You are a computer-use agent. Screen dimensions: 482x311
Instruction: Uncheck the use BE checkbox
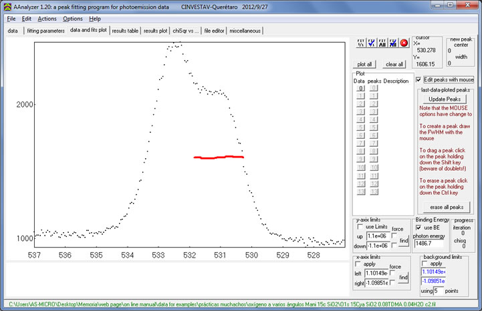click(x=419, y=227)
